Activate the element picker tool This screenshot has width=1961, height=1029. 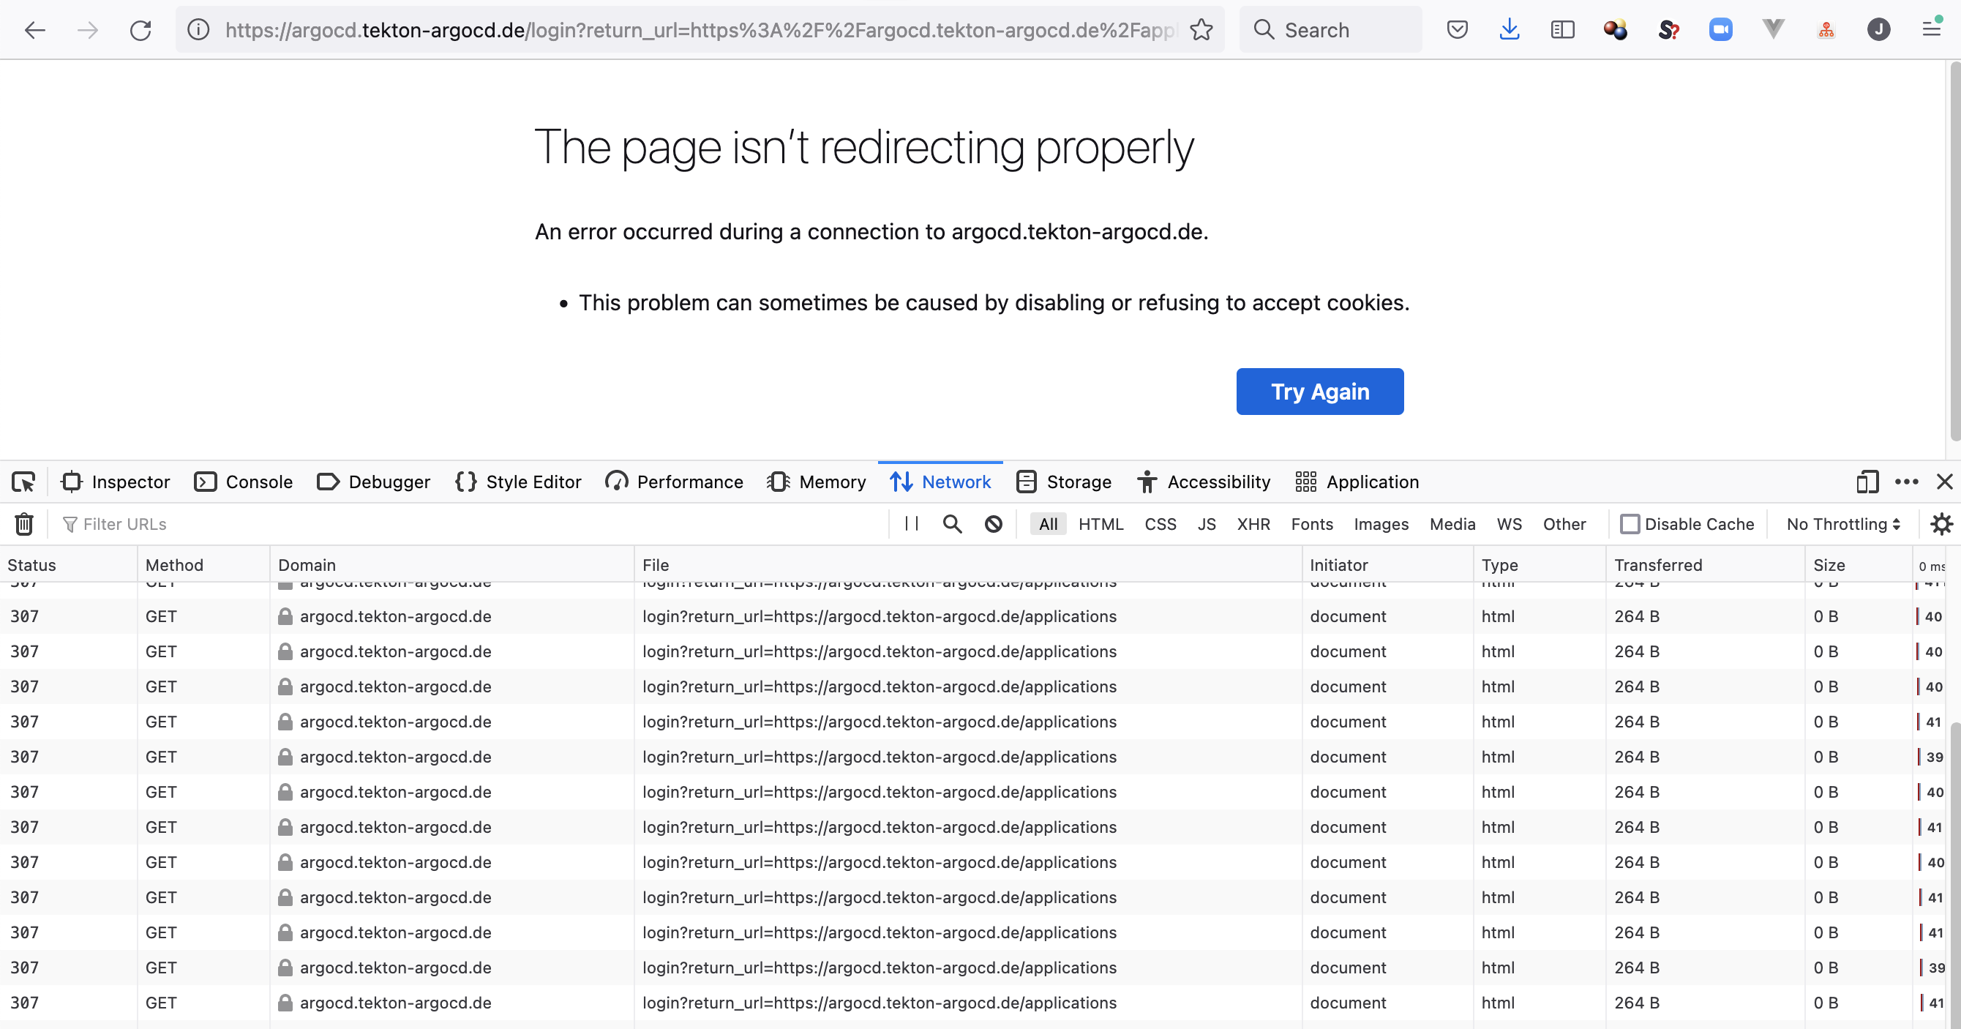coord(23,482)
